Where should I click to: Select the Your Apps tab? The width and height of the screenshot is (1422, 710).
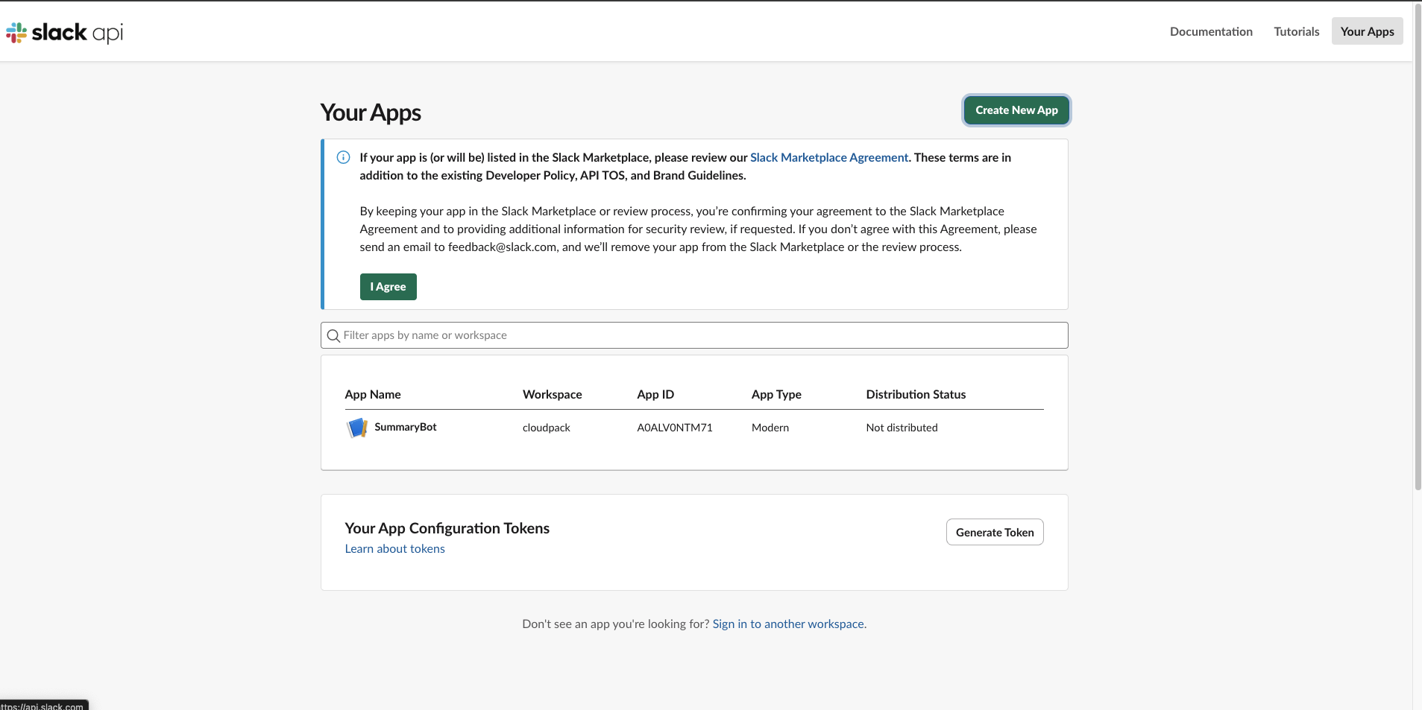pyautogui.click(x=1367, y=31)
